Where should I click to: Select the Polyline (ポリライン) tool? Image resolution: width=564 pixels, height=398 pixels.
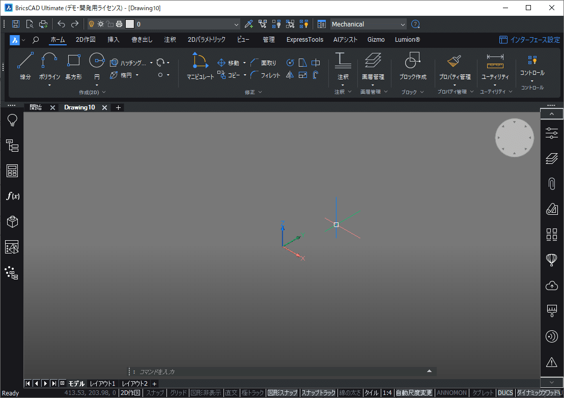(49, 66)
